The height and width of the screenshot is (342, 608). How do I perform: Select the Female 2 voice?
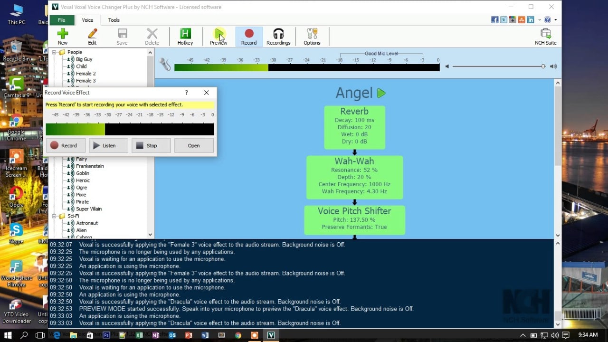click(85, 74)
